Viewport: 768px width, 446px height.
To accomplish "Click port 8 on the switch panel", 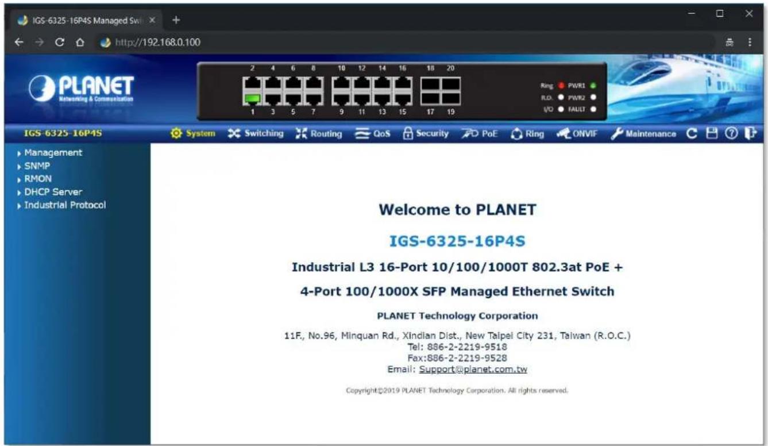I will (x=314, y=84).
